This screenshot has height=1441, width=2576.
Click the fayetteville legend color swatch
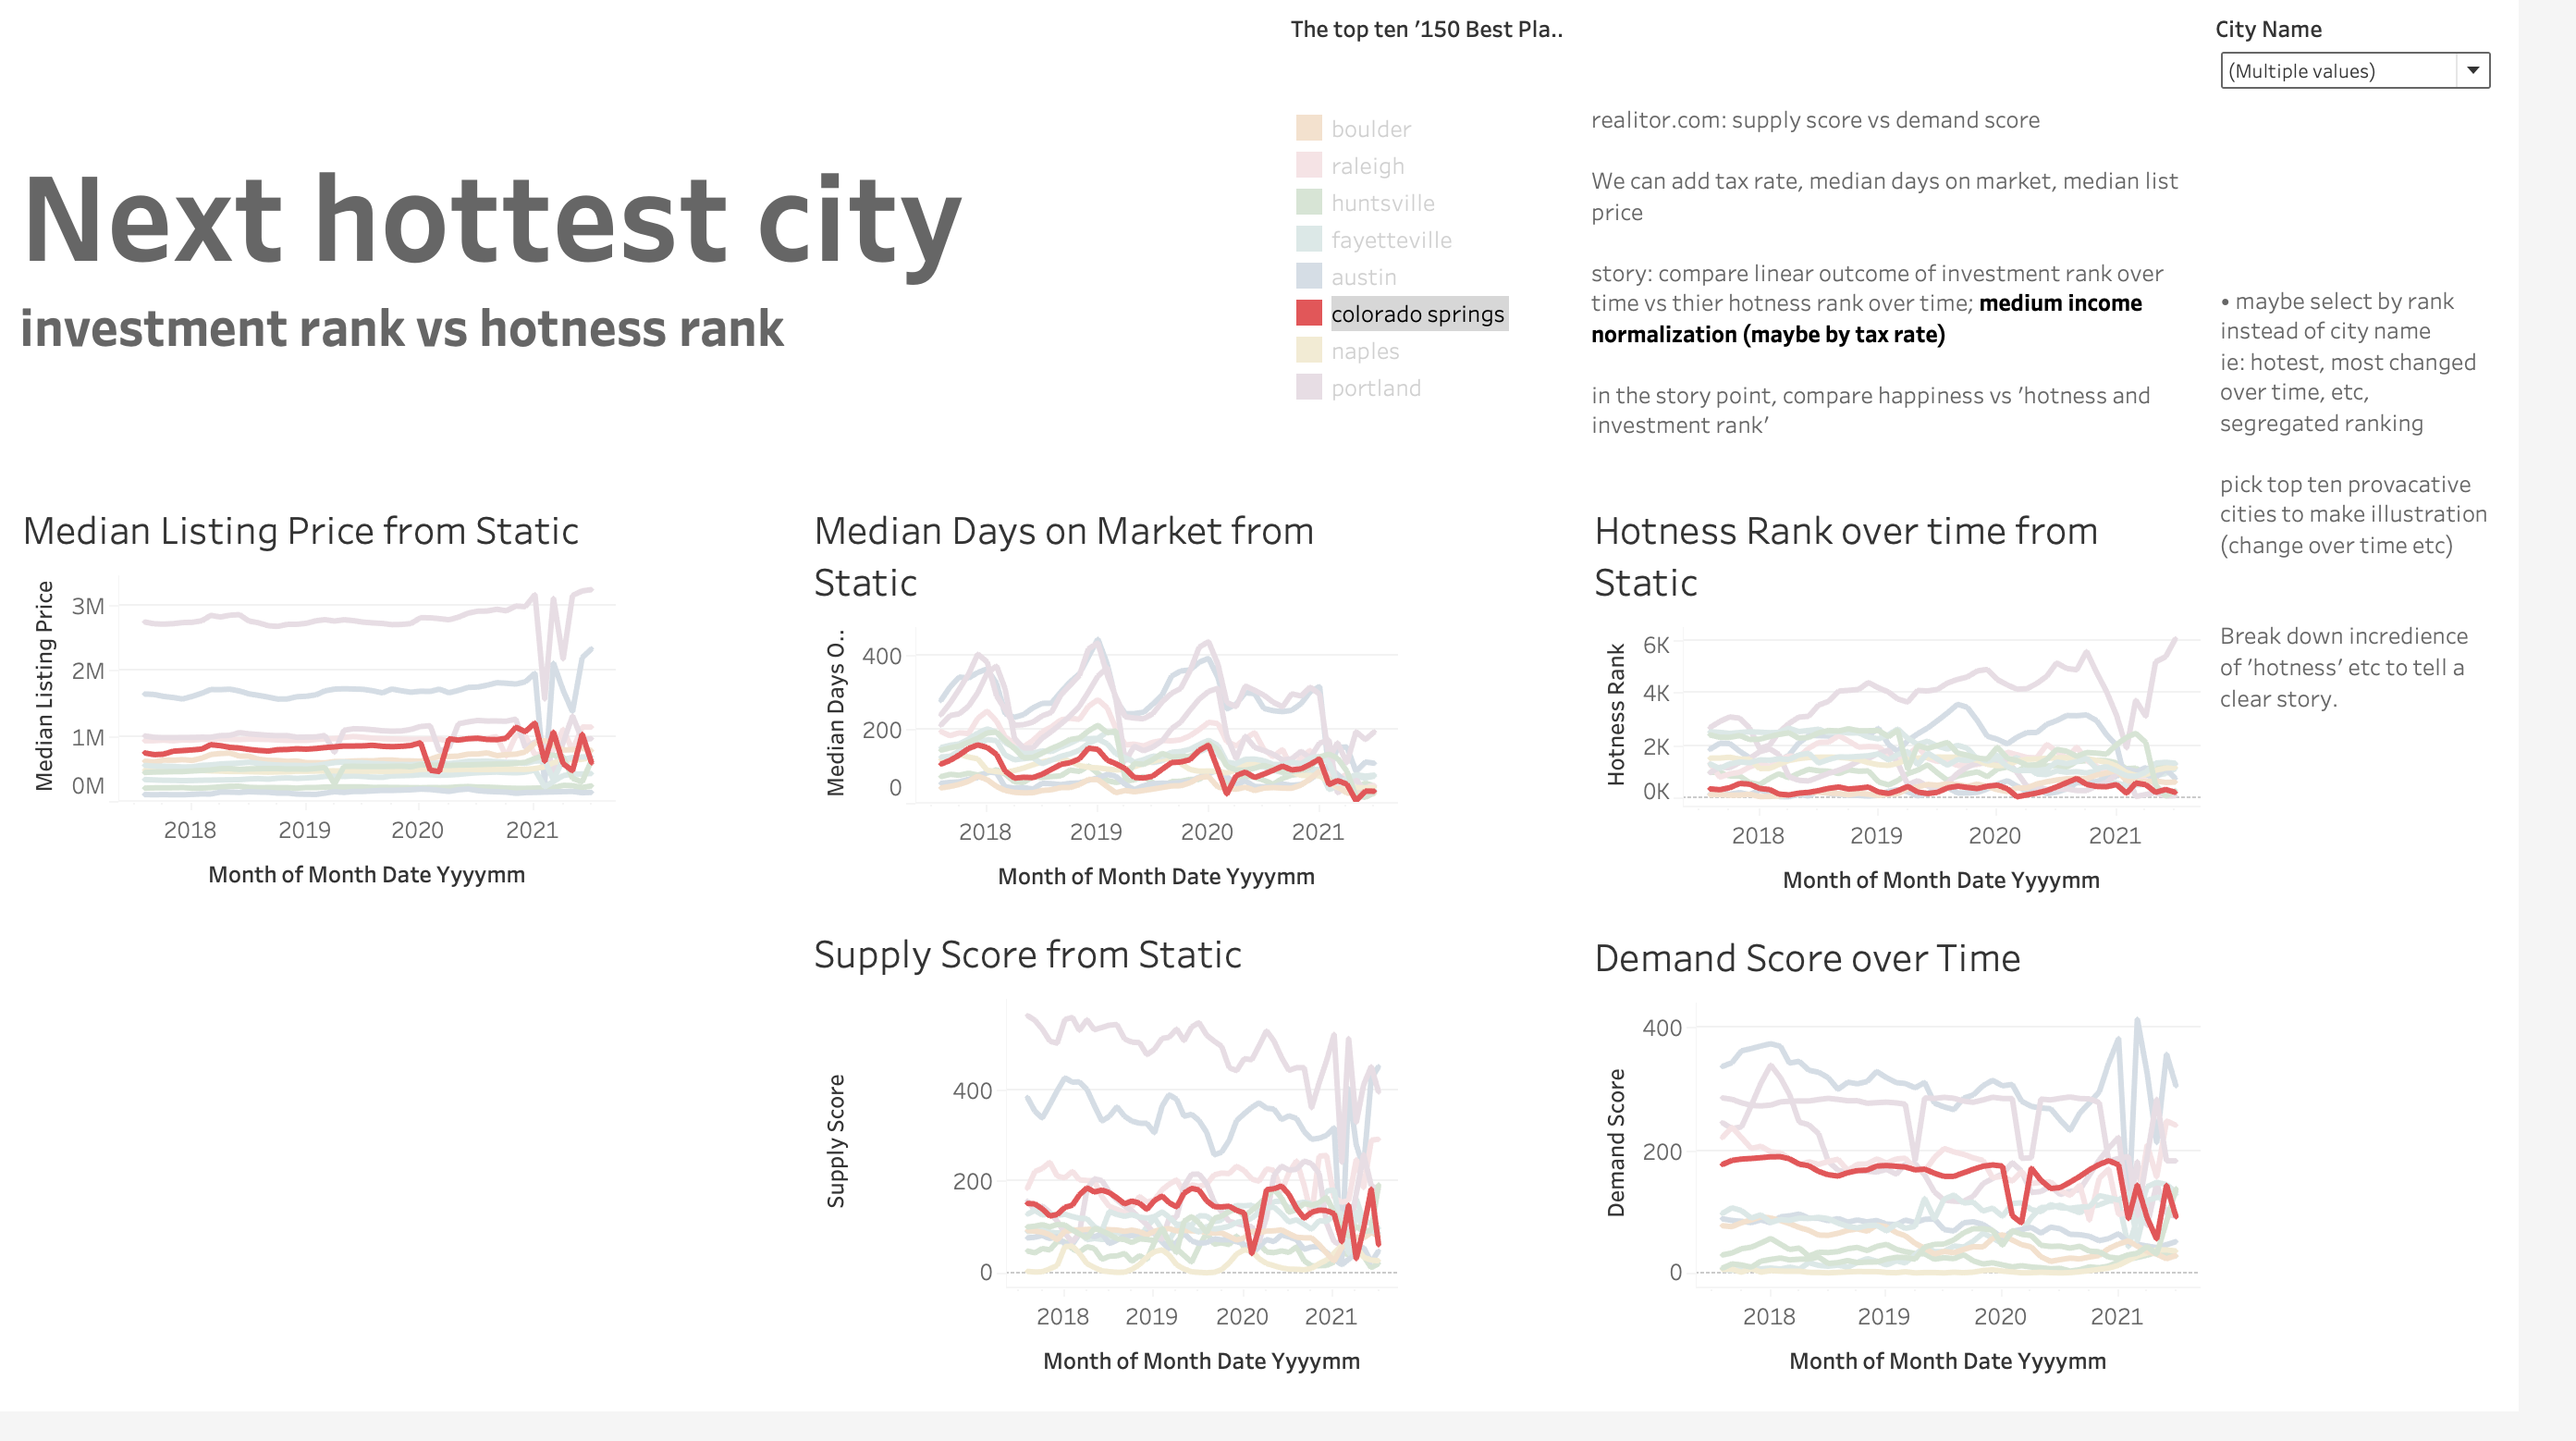1308,239
